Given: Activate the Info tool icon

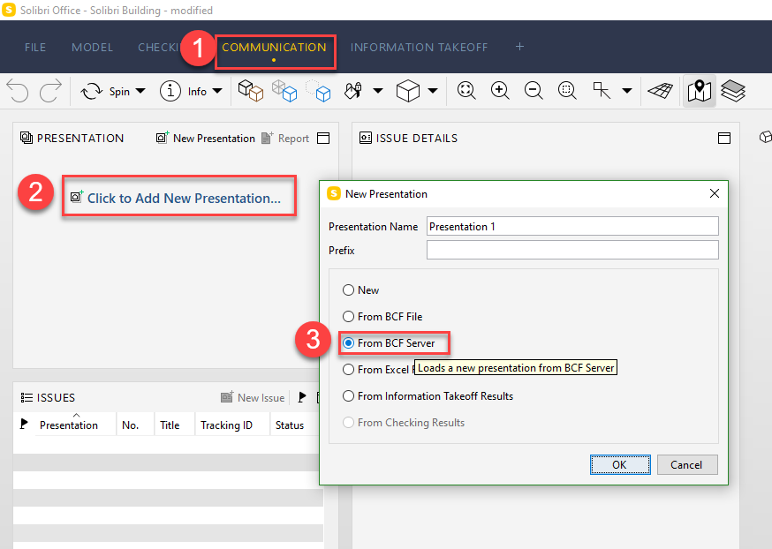Looking at the screenshot, I should click(170, 92).
